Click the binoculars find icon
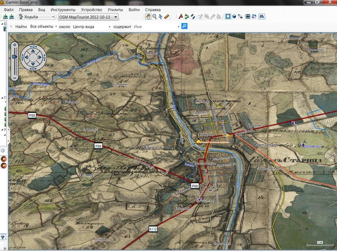 pos(262,16)
